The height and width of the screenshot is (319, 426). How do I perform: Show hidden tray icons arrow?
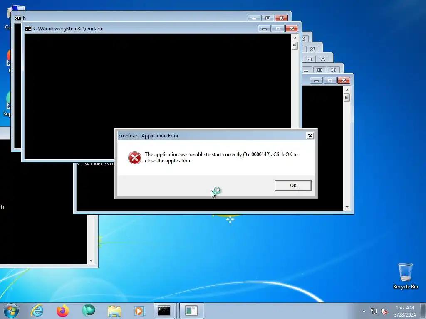364,311
